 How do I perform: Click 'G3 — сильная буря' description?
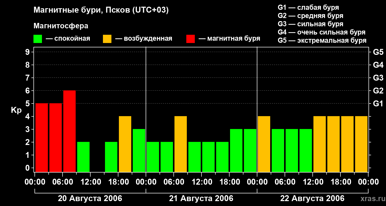[x=311, y=24]
